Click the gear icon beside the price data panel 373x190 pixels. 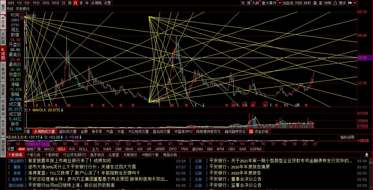tap(22, 17)
